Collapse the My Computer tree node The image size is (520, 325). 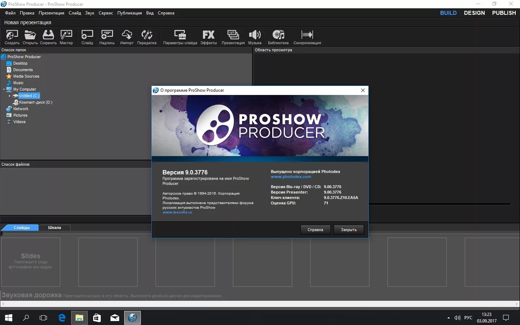[4, 90]
